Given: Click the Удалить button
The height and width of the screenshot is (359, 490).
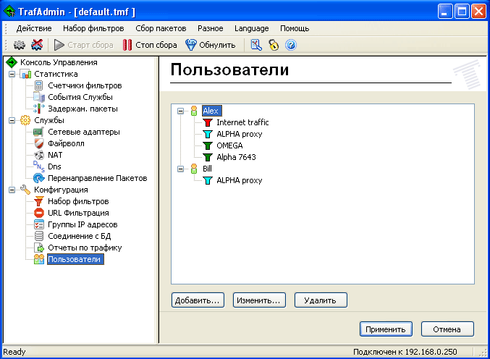Looking at the screenshot, I should click(321, 300).
